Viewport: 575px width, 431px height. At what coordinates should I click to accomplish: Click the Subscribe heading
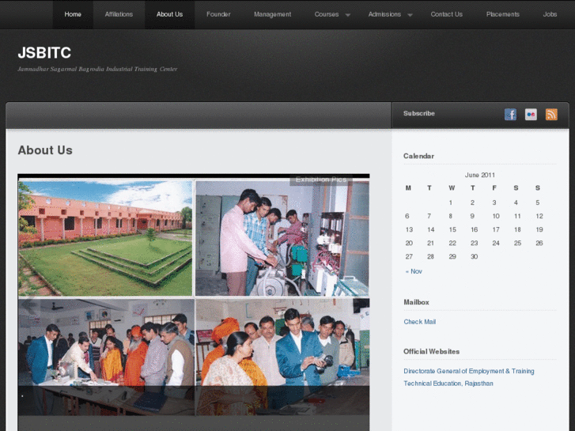[418, 113]
